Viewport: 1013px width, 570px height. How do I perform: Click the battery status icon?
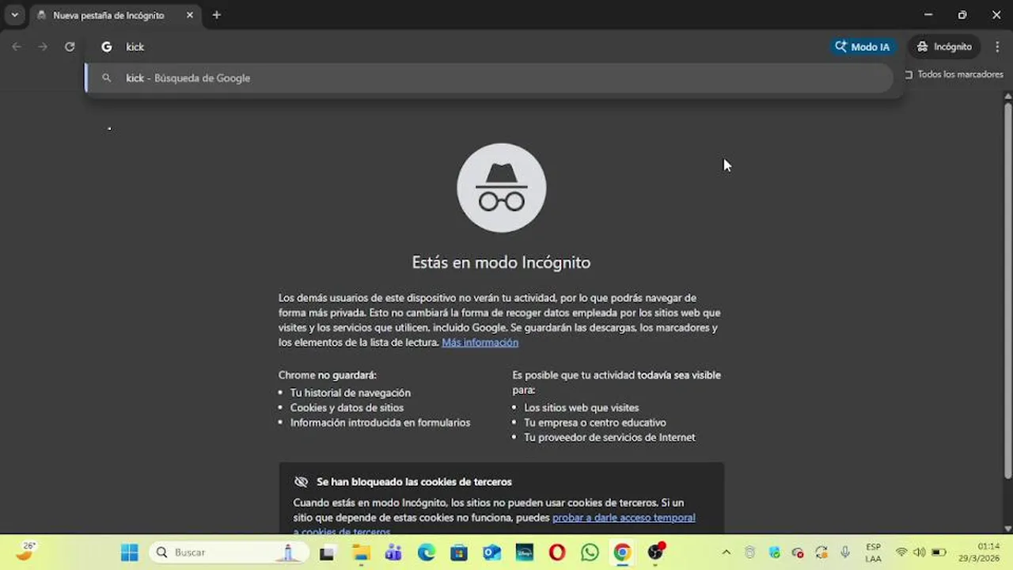point(939,553)
